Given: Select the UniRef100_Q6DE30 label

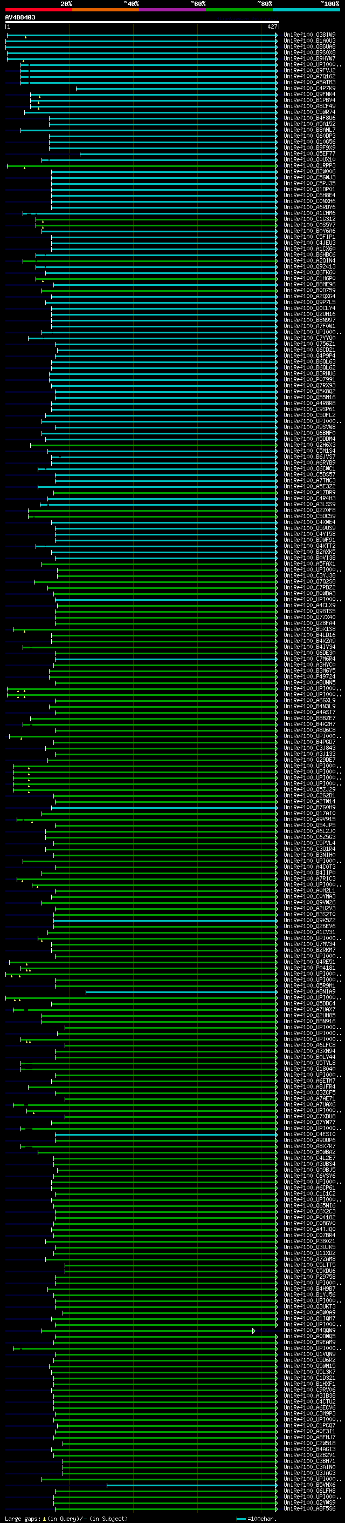Looking at the screenshot, I should pos(309,653).
